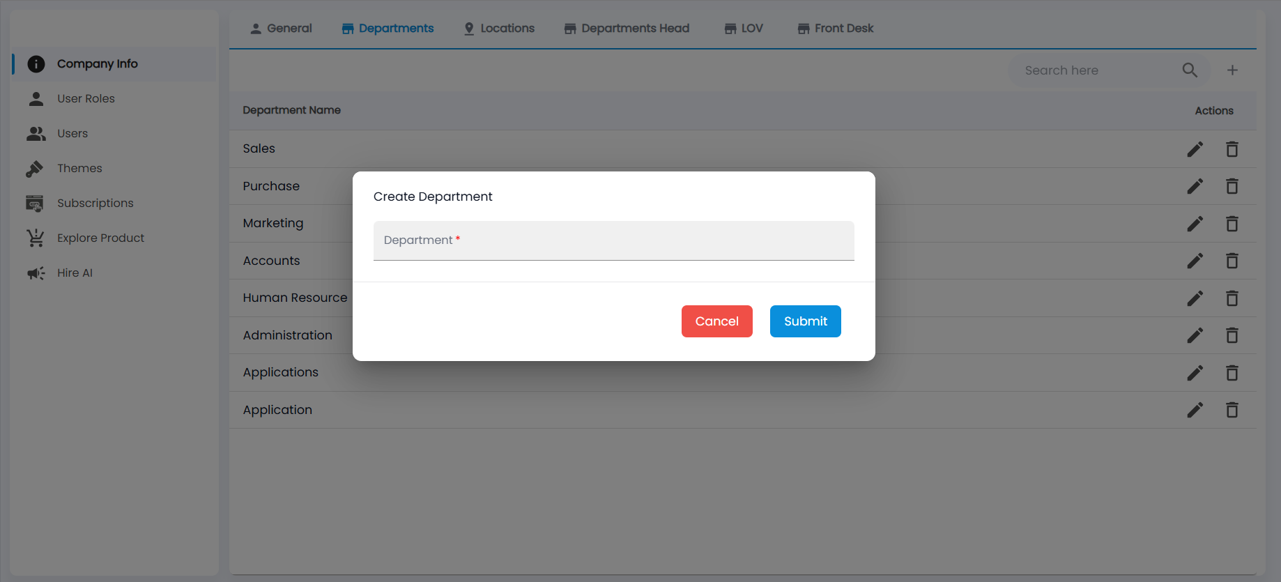Screen dimensions: 1281x582
Task: Edit the Human Resource department
Action: point(1195,298)
